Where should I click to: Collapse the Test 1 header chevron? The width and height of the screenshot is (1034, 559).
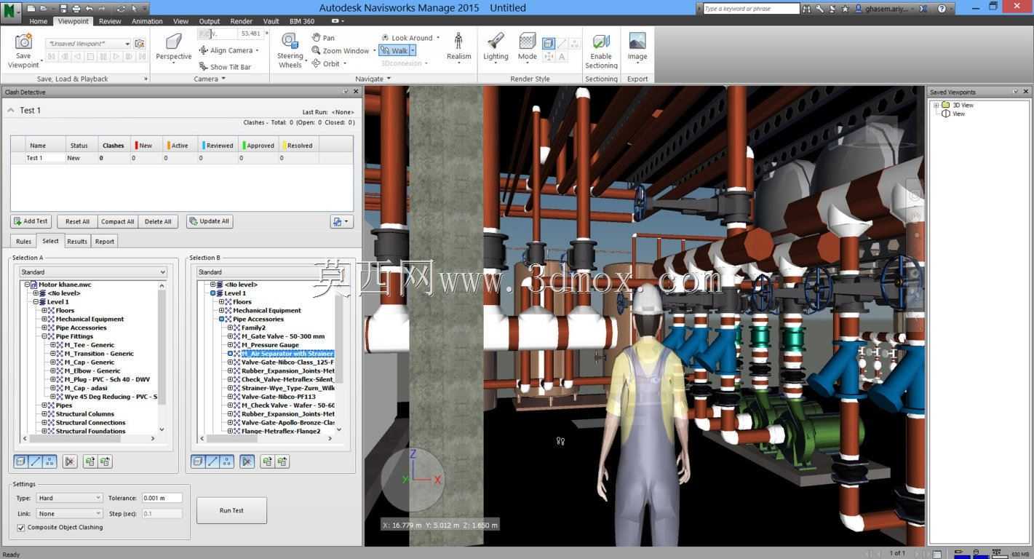pos(11,111)
